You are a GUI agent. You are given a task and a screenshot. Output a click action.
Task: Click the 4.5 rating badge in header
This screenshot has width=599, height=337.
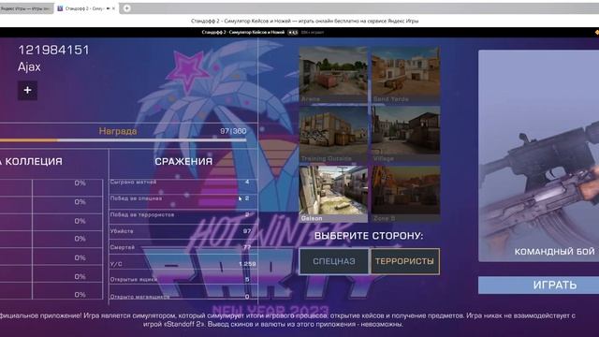[293, 33]
